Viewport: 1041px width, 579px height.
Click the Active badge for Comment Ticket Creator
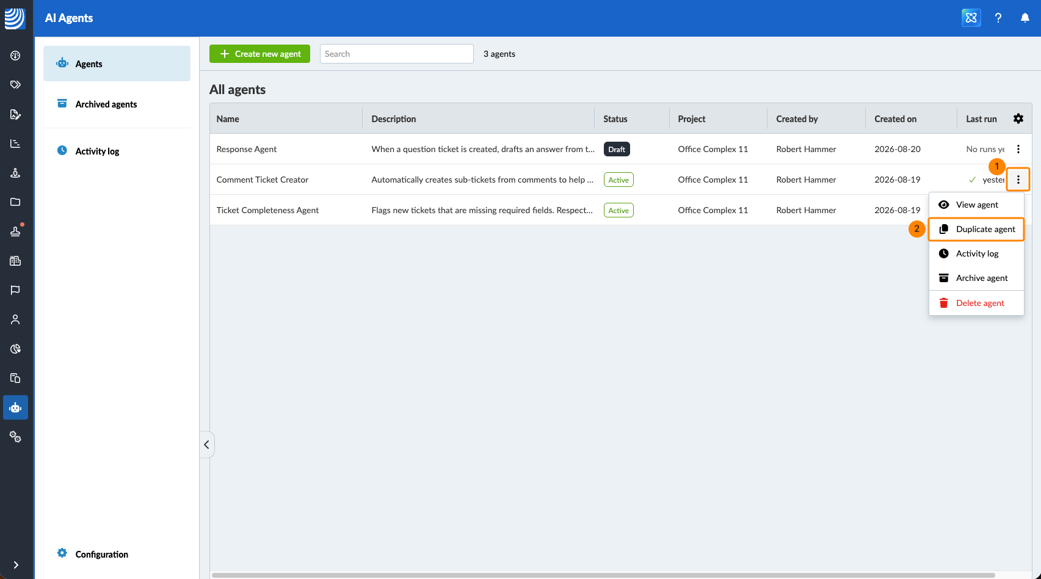618,180
